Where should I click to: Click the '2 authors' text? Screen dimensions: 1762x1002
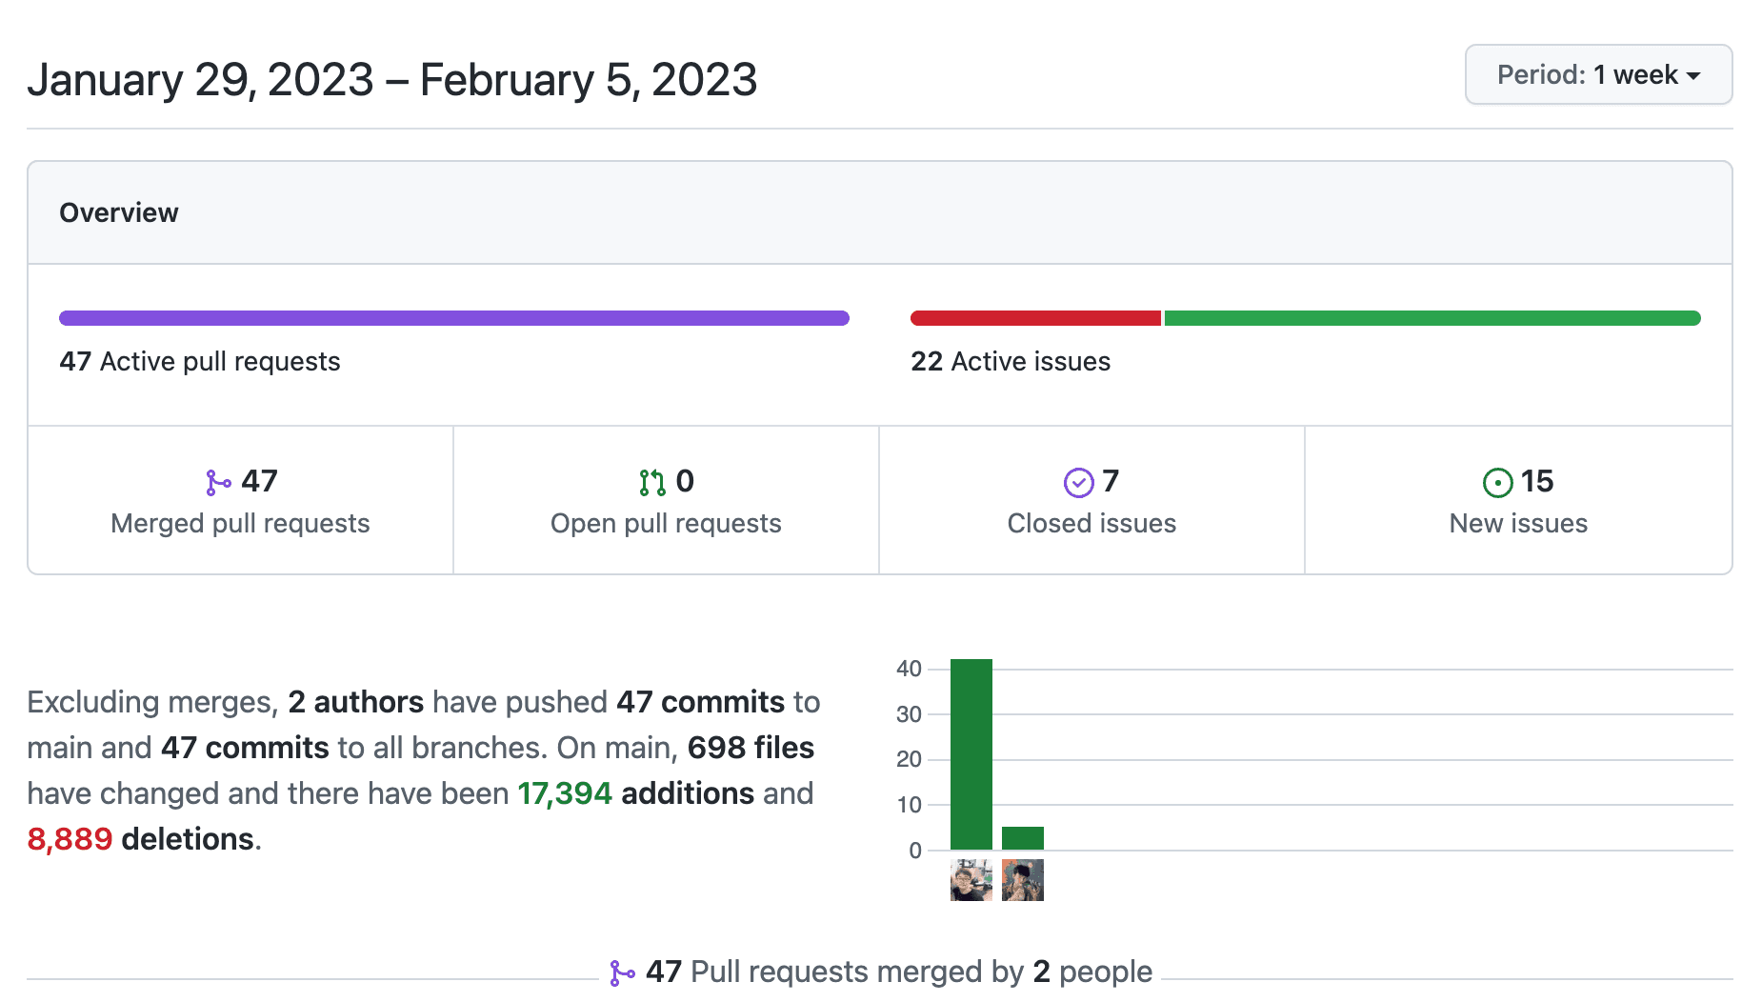[x=355, y=702]
